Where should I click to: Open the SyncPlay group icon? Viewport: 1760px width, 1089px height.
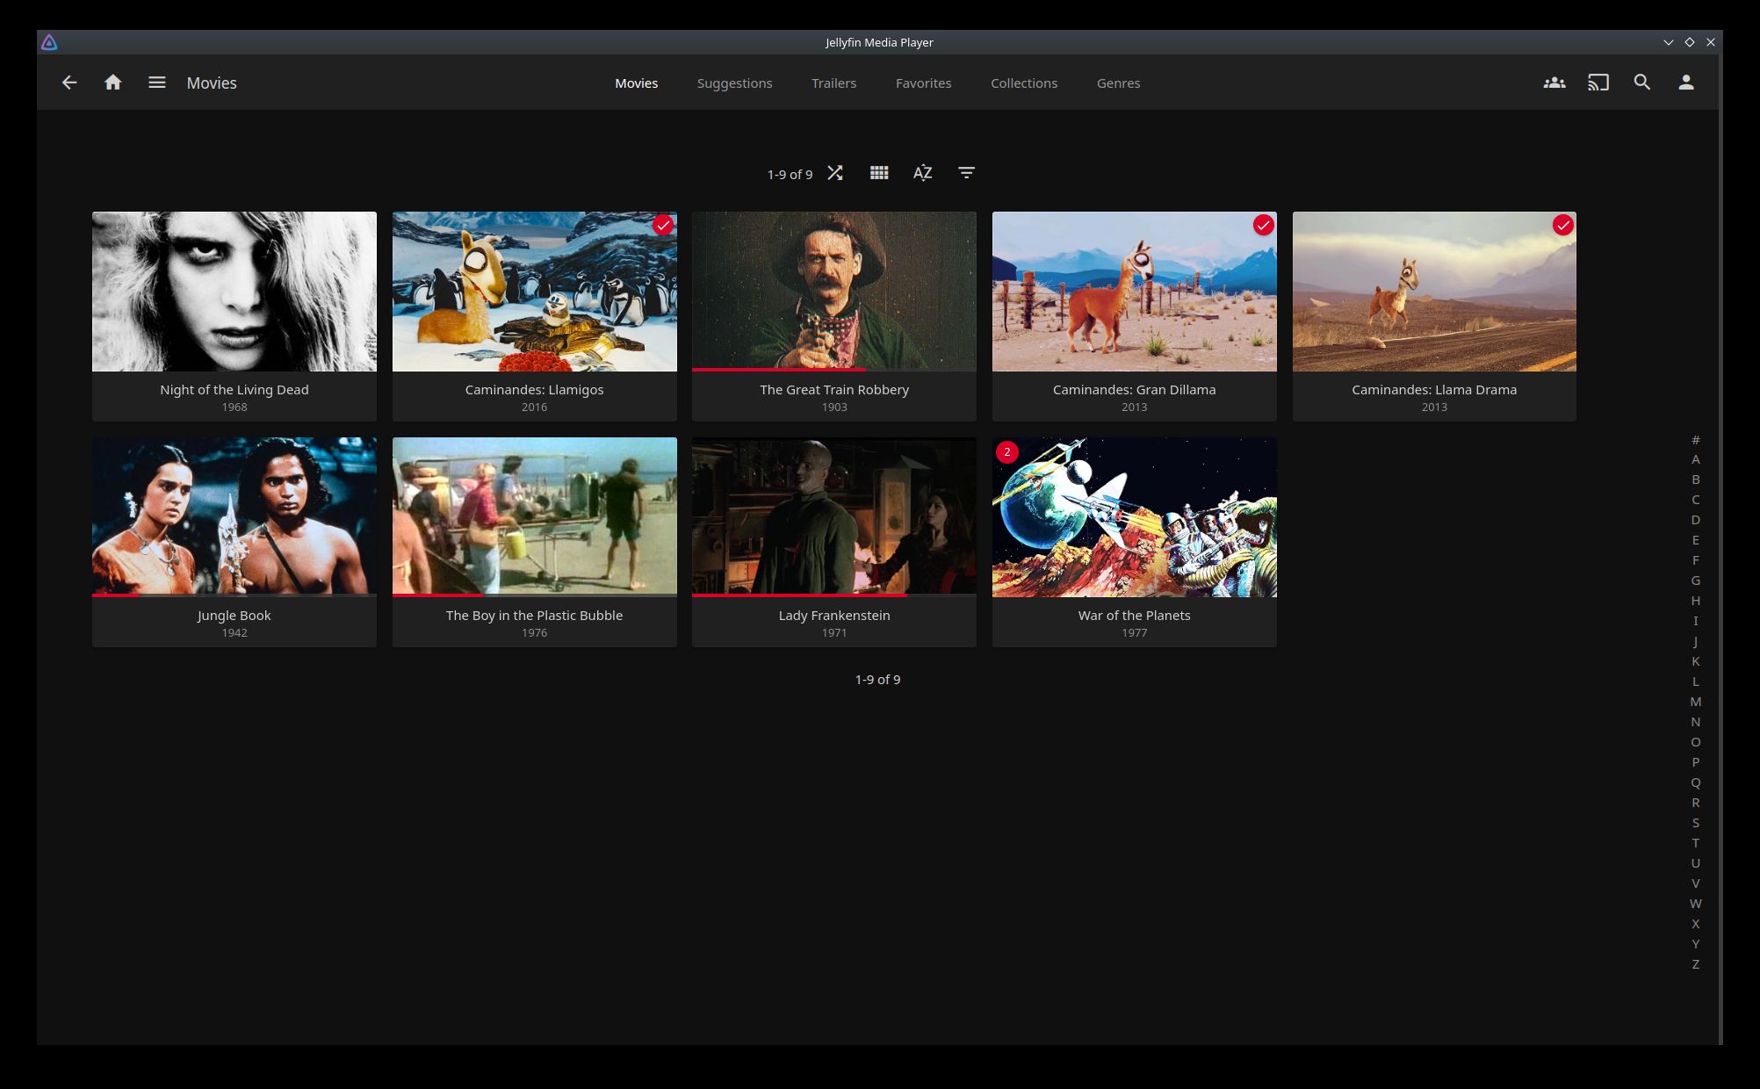1554,83
